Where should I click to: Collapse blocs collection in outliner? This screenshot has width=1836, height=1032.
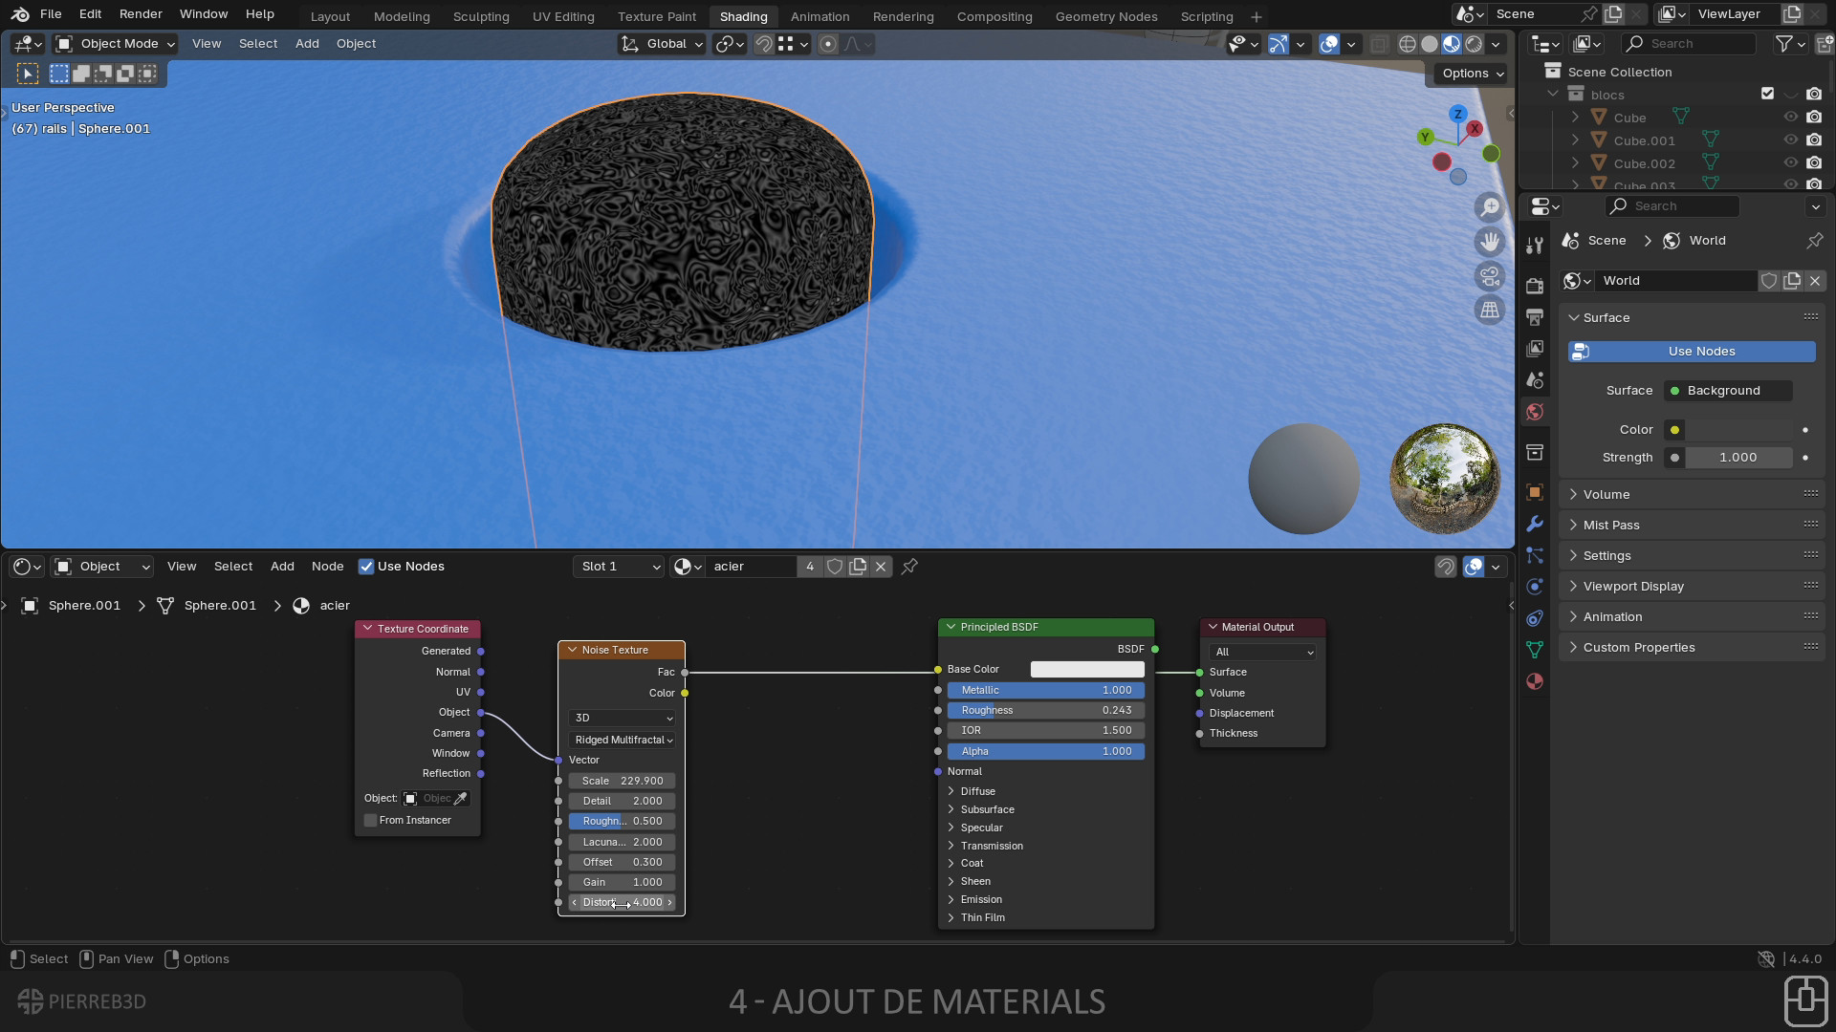1553,95
